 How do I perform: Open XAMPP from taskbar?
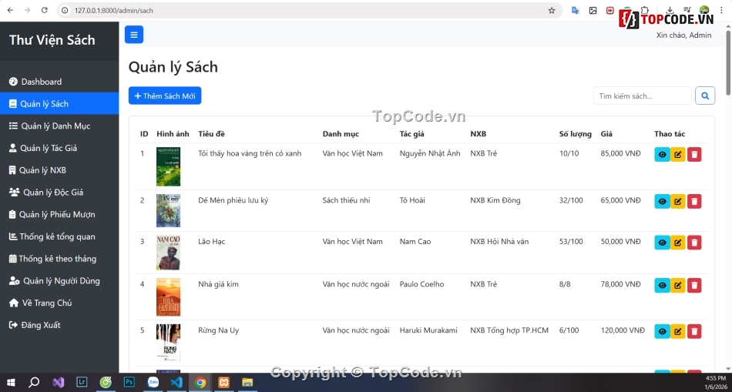[x=224, y=383]
